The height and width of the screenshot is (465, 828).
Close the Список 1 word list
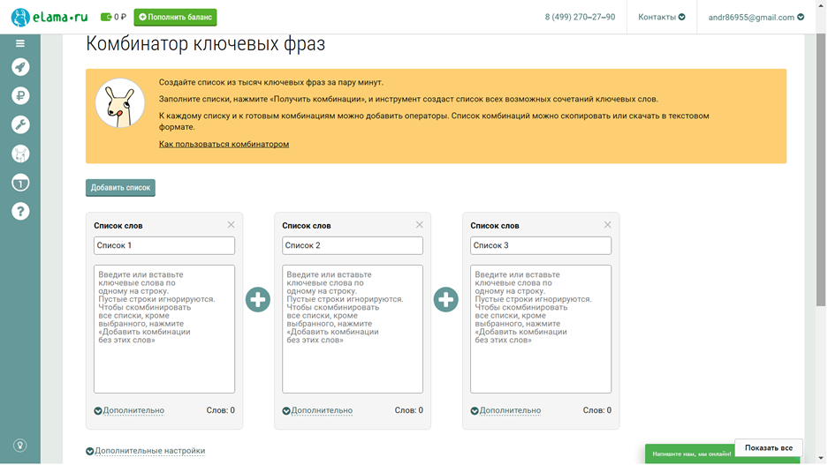click(231, 225)
